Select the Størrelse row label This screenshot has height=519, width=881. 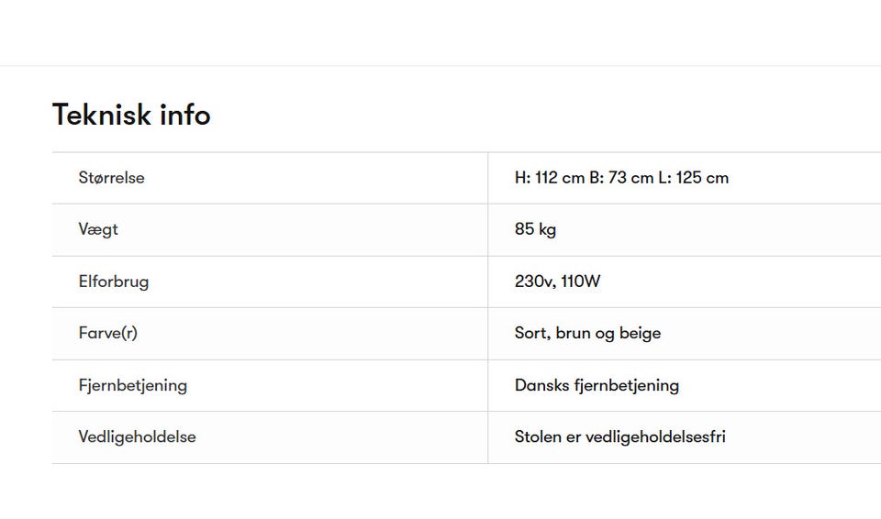coord(111,178)
